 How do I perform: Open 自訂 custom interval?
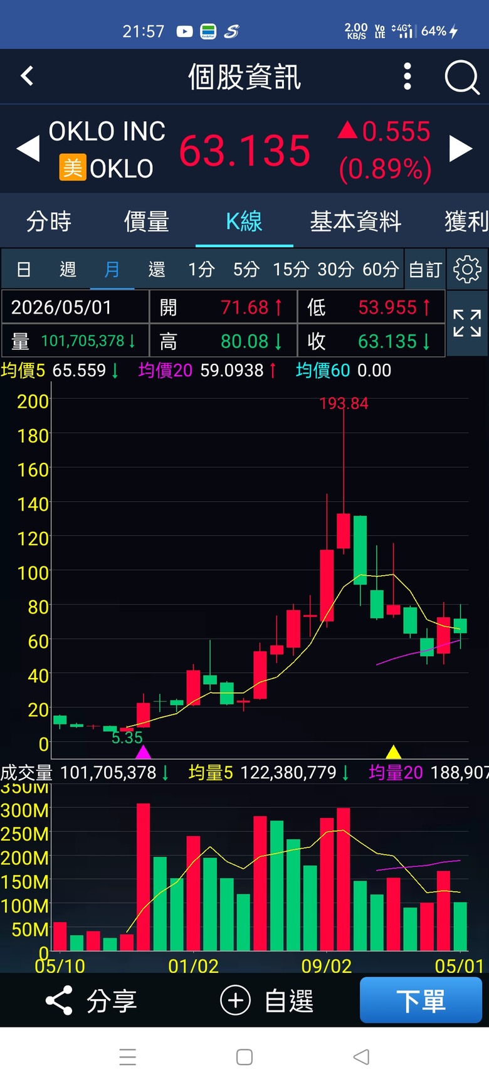coord(426,270)
